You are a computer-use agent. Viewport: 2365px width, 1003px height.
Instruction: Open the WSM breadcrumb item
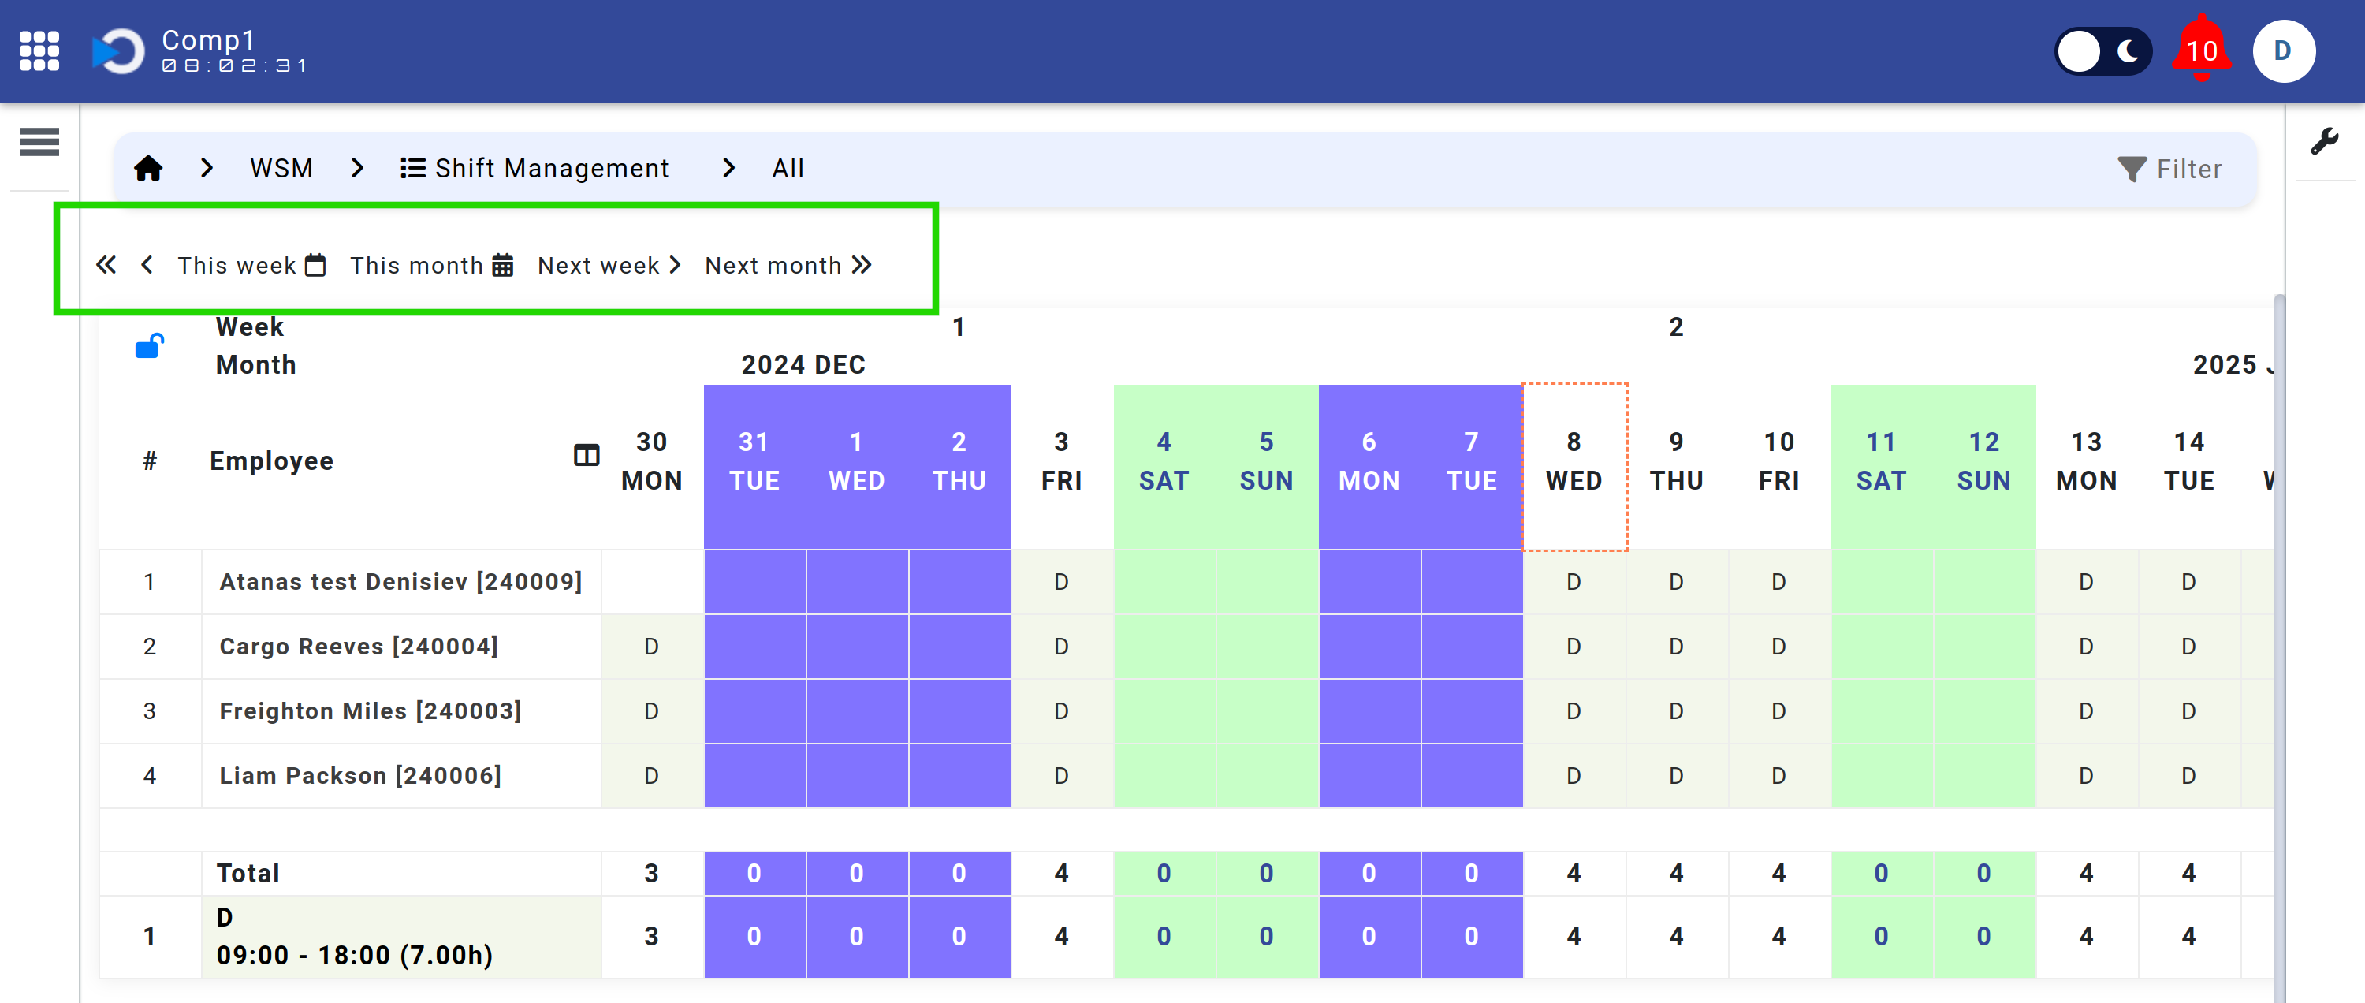pyautogui.click(x=281, y=168)
